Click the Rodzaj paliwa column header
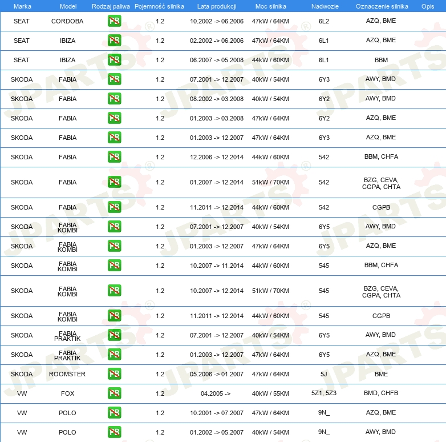 111,6
